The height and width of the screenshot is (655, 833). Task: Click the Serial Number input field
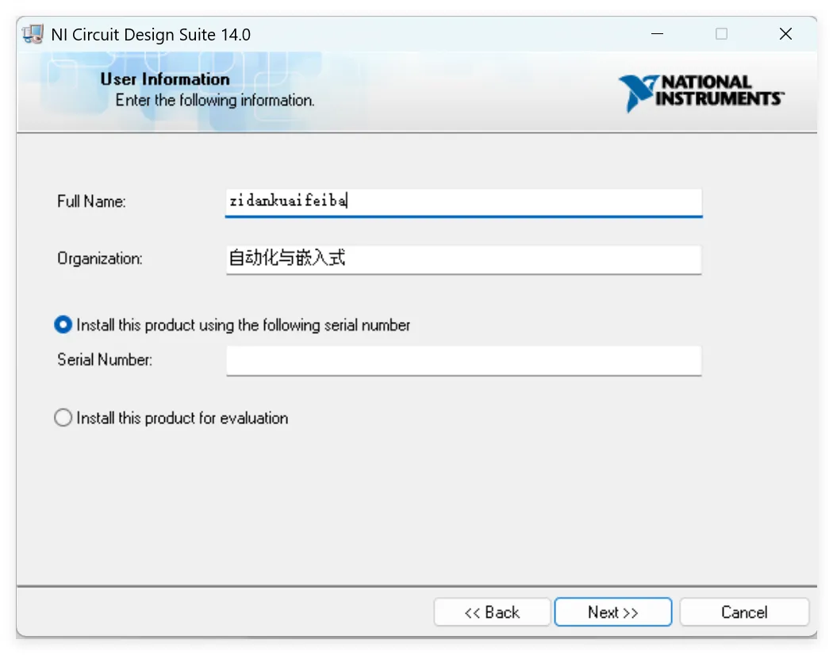click(464, 360)
